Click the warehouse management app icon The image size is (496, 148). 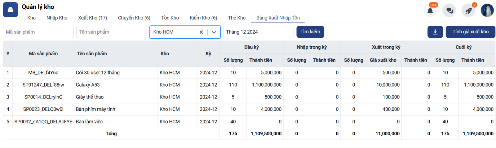[x=10, y=10]
